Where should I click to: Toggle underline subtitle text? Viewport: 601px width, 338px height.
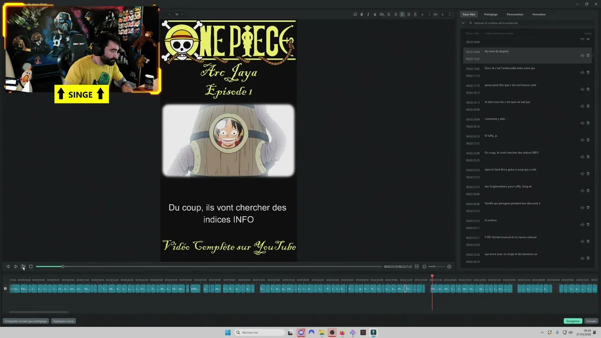pos(375,15)
